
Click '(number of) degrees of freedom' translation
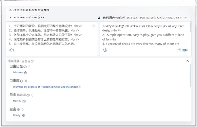45,87
